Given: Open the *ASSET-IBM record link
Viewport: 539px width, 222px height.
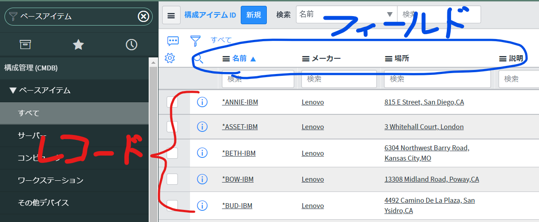Looking at the screenshot, I should (240, 127).
